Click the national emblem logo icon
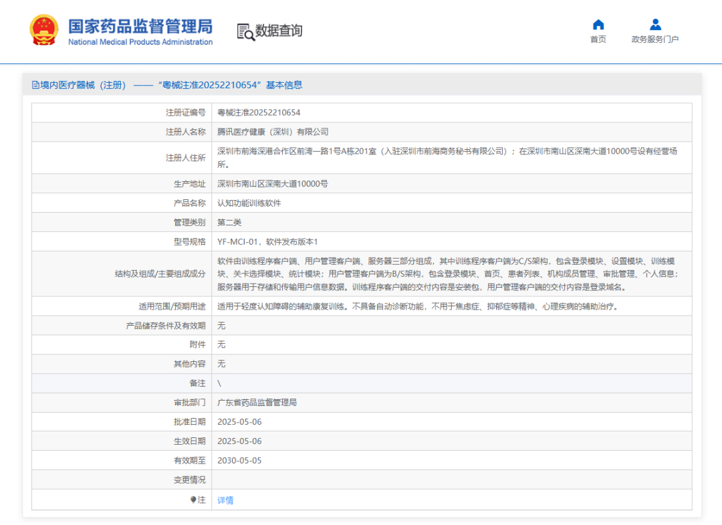722x525 pixels. click(44, 29)
